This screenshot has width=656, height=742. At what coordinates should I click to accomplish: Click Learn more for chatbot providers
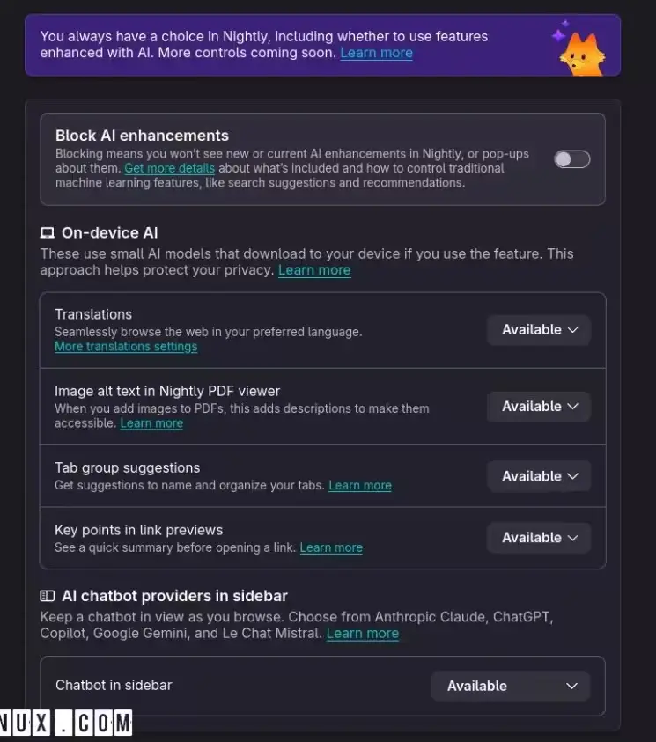[363, 634]
